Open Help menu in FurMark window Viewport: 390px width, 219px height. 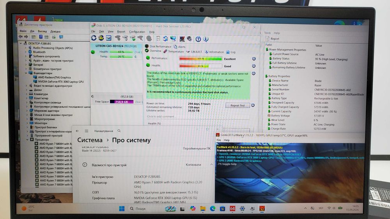coord(227,140)
